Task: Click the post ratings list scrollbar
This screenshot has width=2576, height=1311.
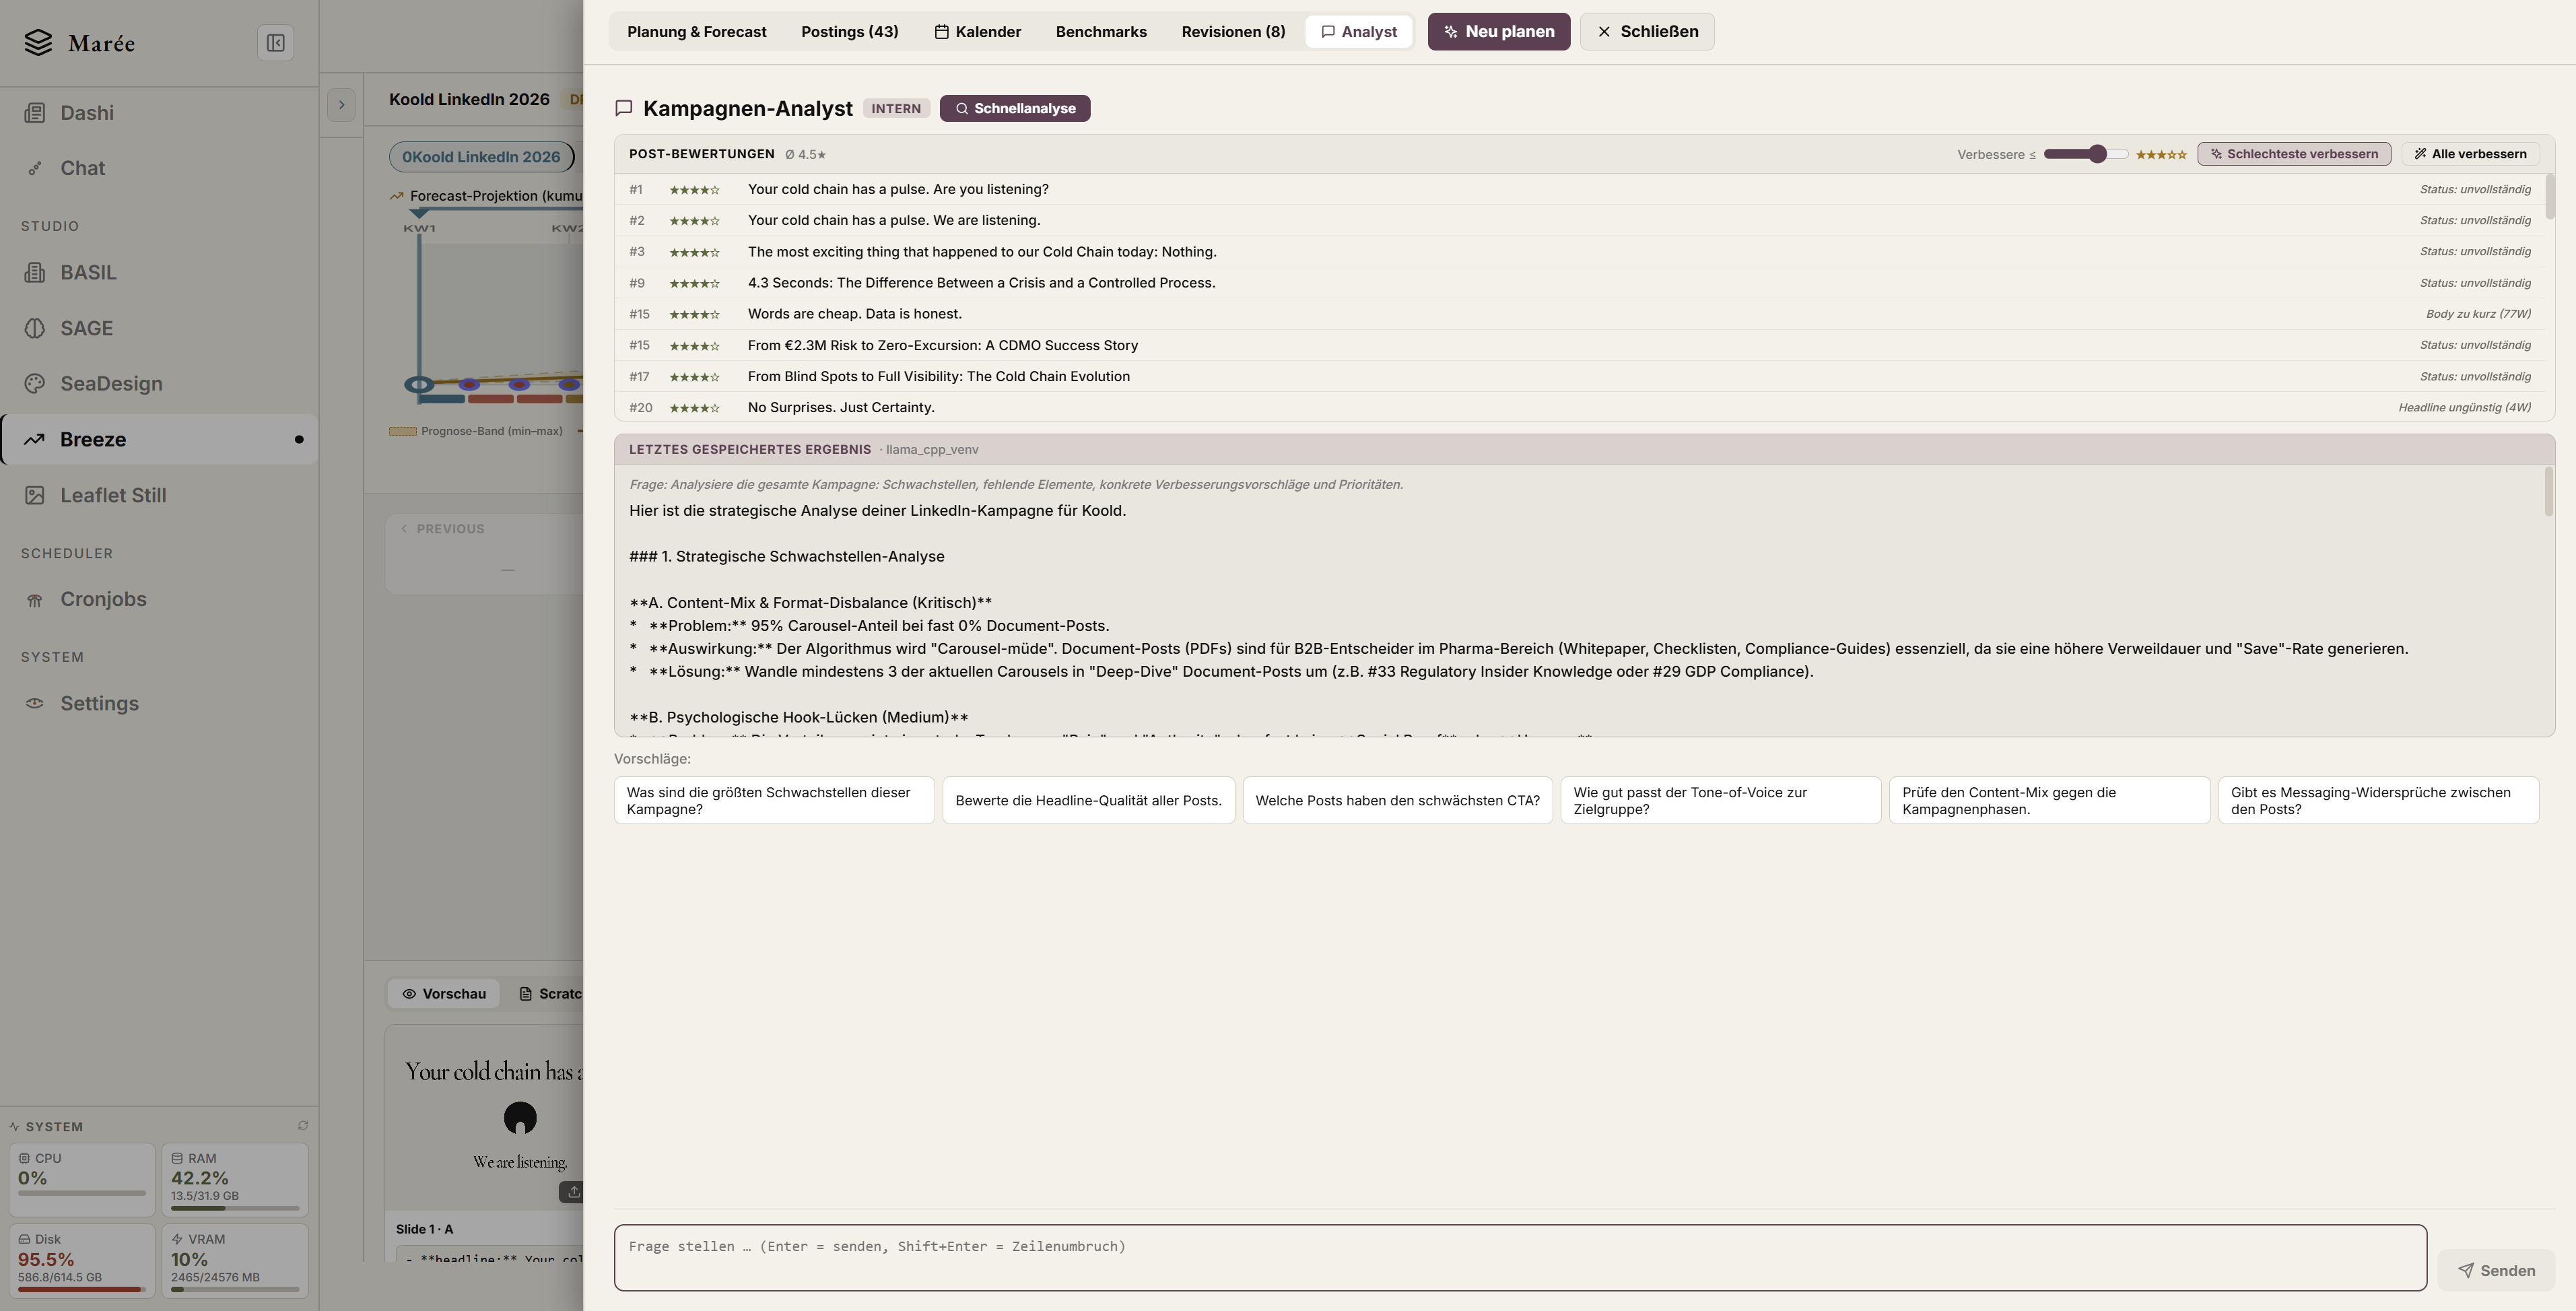Action: pyautogui.click(x=2549, y=197)
